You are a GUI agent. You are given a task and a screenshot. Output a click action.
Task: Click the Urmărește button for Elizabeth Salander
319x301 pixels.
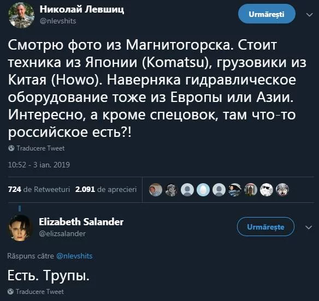[265, 227]
